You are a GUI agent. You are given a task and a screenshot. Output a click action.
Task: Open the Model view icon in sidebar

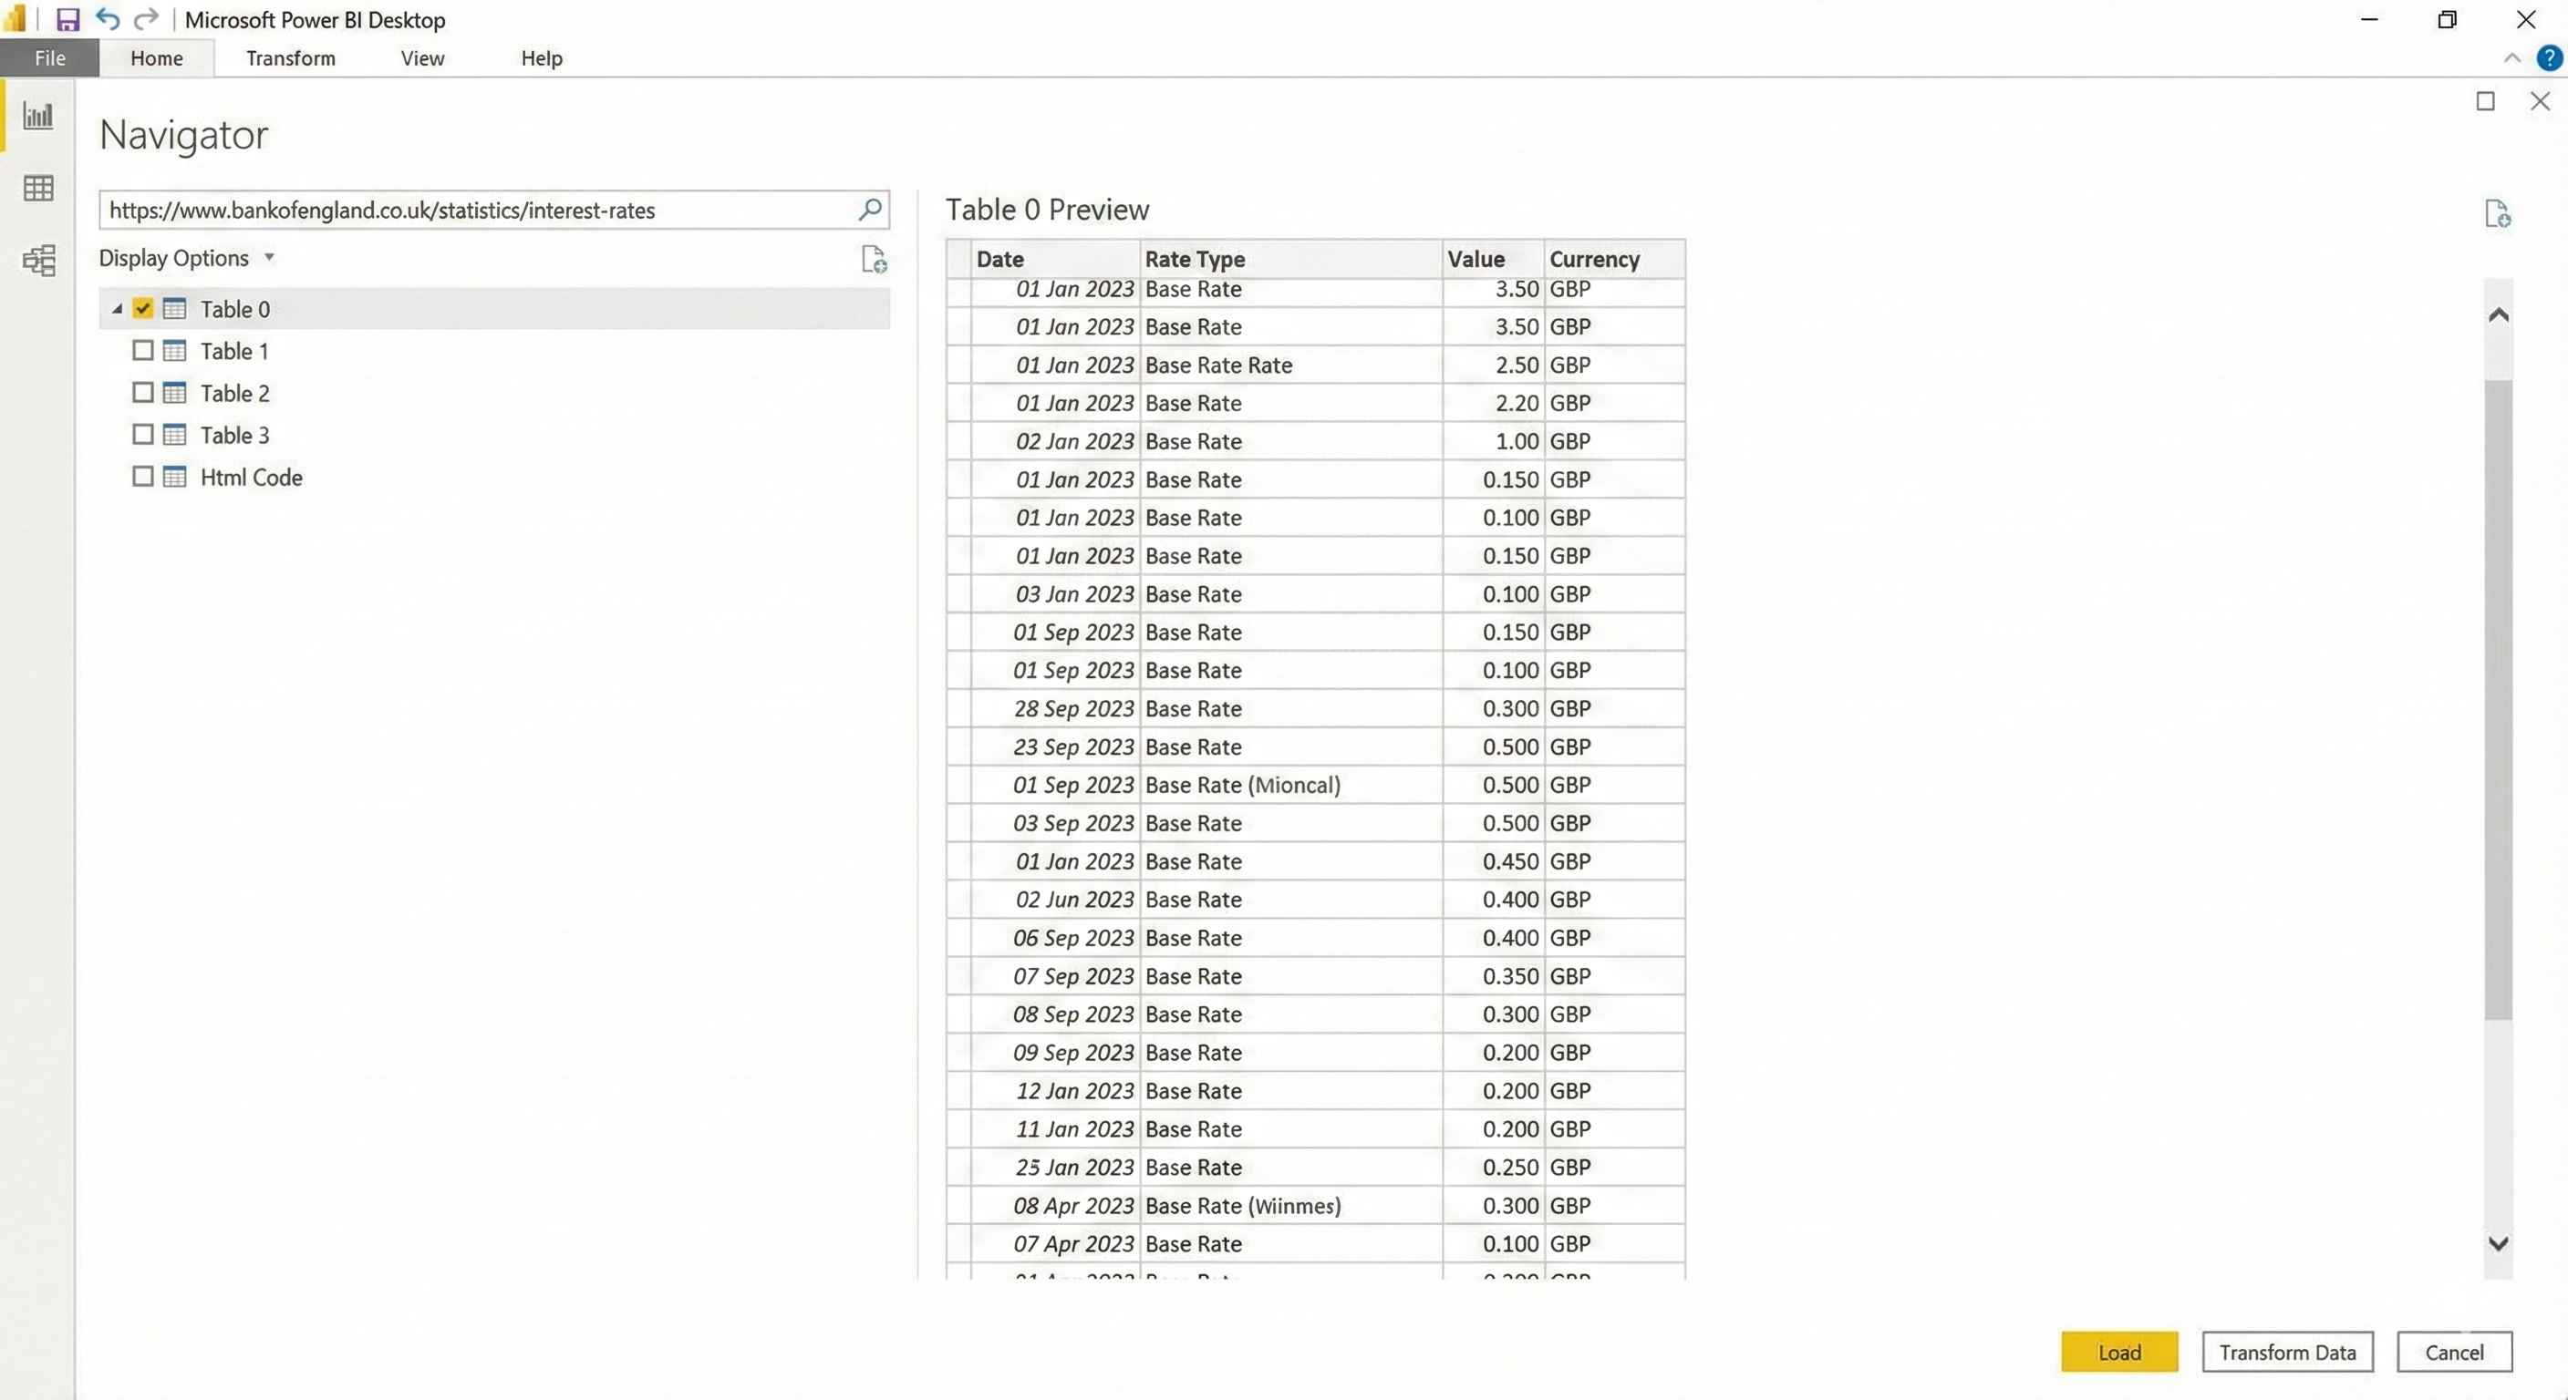pyautogui.click(x=38, y=261)
